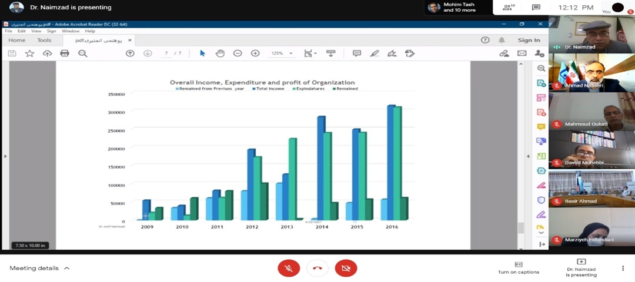This screenshot has width=635, height=282.
Task: Go to the previous page arrow
Action: [x=130, y=53]
